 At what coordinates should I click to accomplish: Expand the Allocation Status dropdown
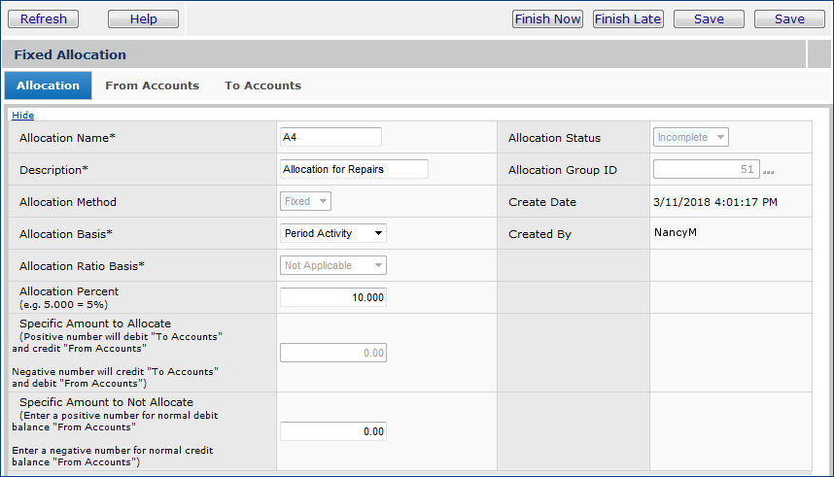pyautogui.click(x=691, y=138)
